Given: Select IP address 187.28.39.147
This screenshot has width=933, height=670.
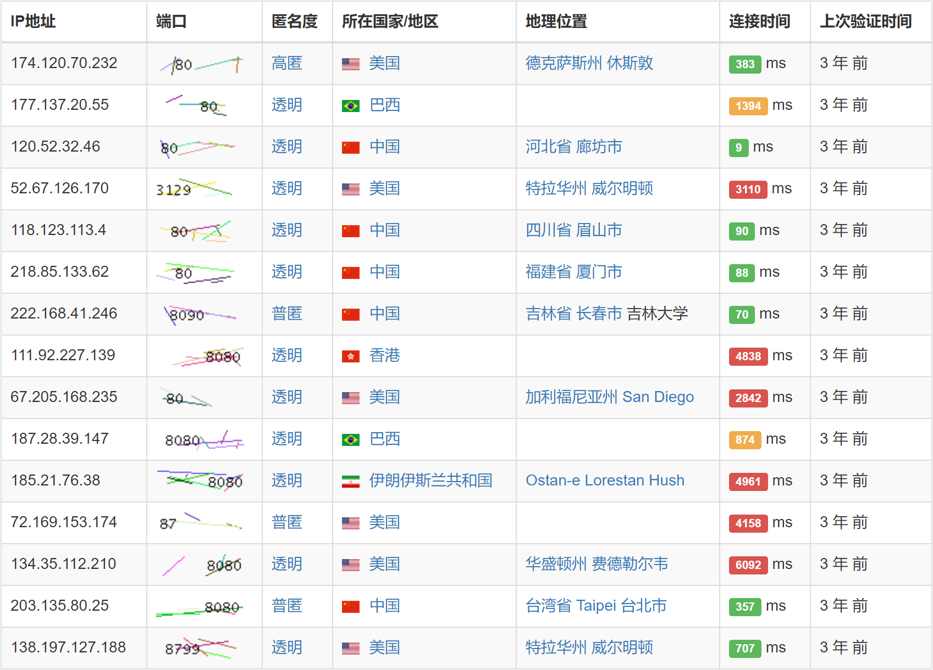Looking at the screenshot, I should pyautogui.click(x=60, y=439).
